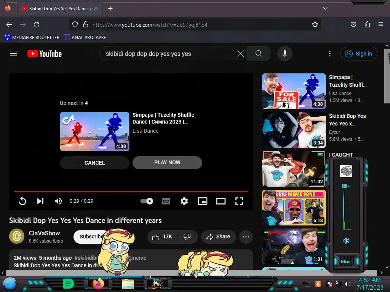Enter full screen mode
The image size is (390, 292).
coord(239,201)
